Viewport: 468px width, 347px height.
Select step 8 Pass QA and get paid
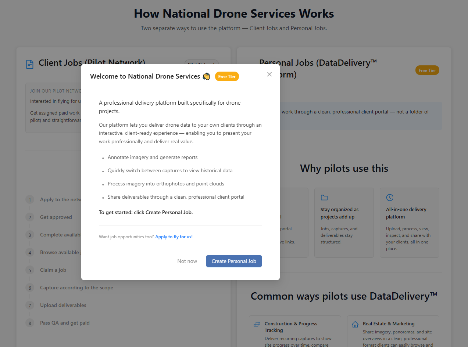[58, 323]
